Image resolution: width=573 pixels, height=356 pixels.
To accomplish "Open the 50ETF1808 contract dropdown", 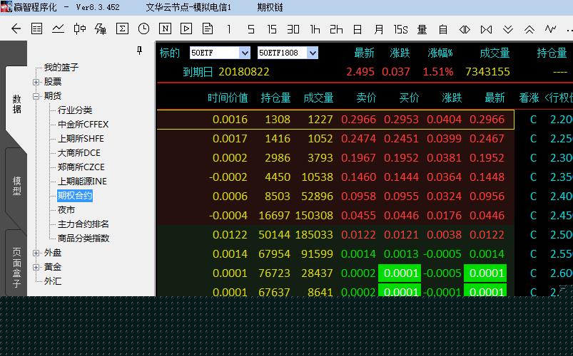I will (312, 53).
